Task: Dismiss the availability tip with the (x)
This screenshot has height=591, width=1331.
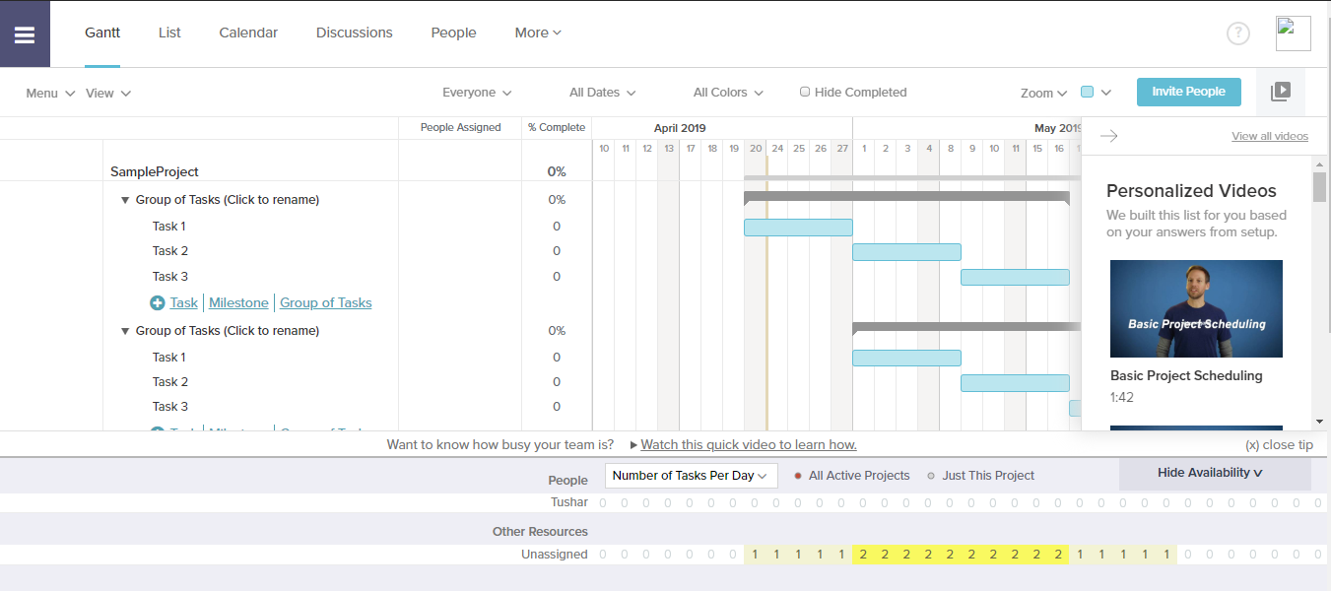Action: coord(1280,444)
